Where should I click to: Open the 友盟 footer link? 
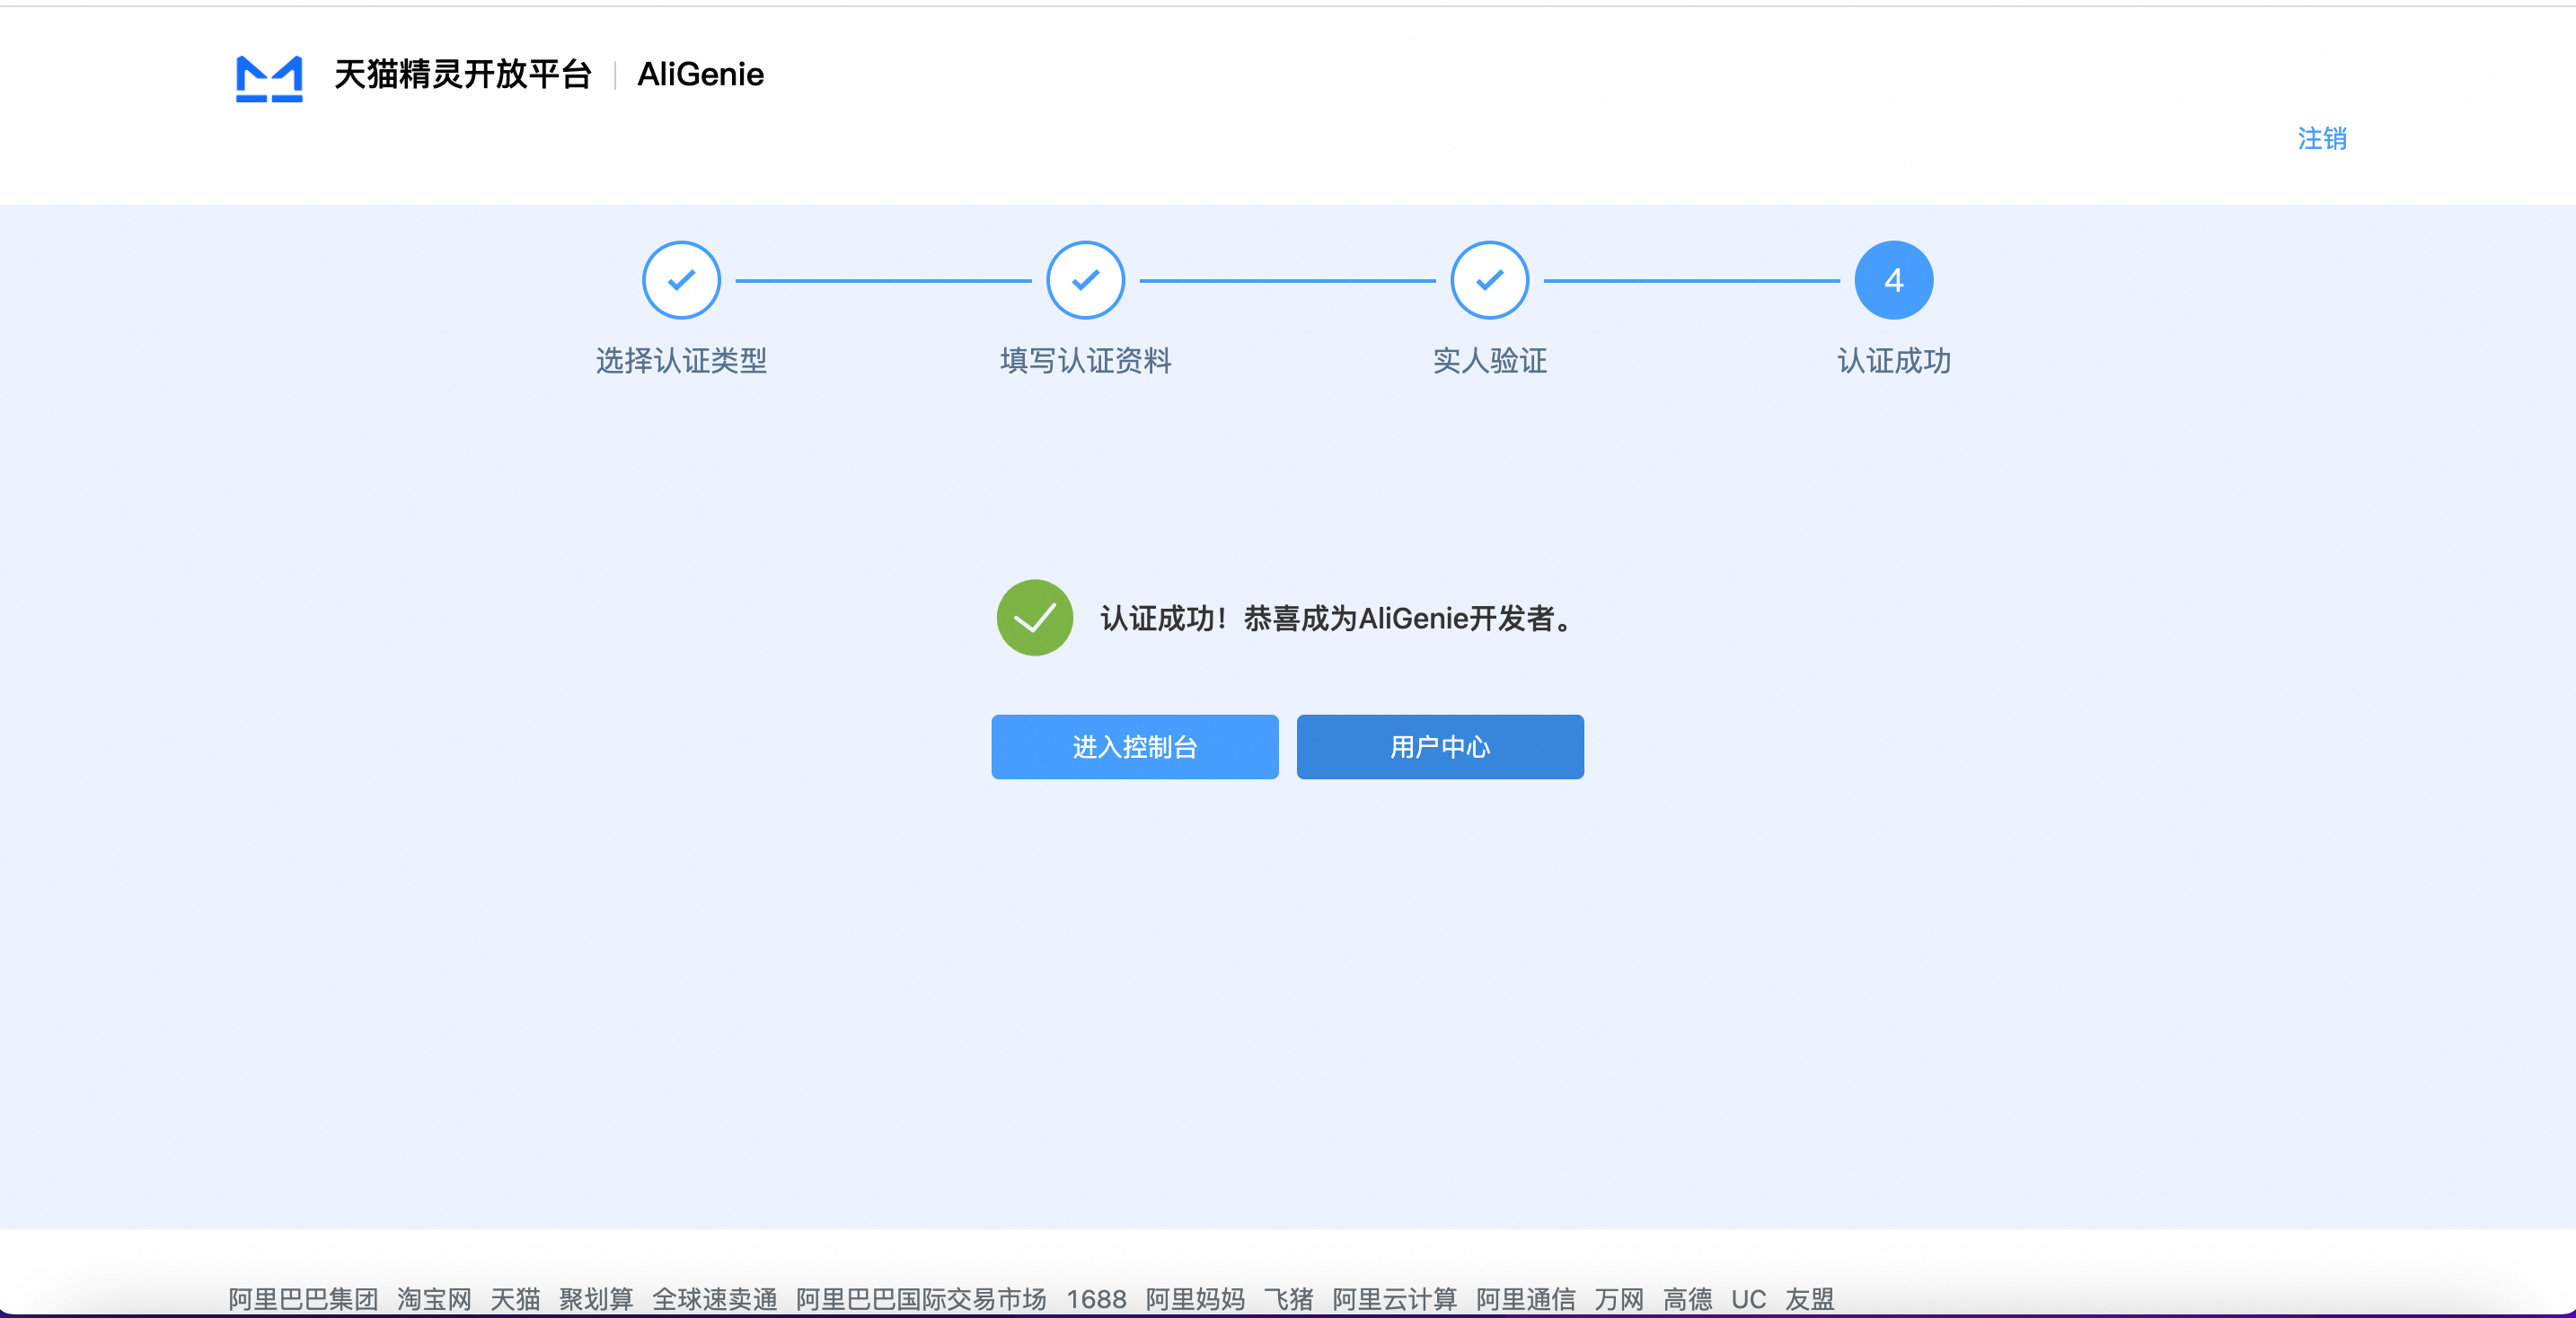1810,1298
